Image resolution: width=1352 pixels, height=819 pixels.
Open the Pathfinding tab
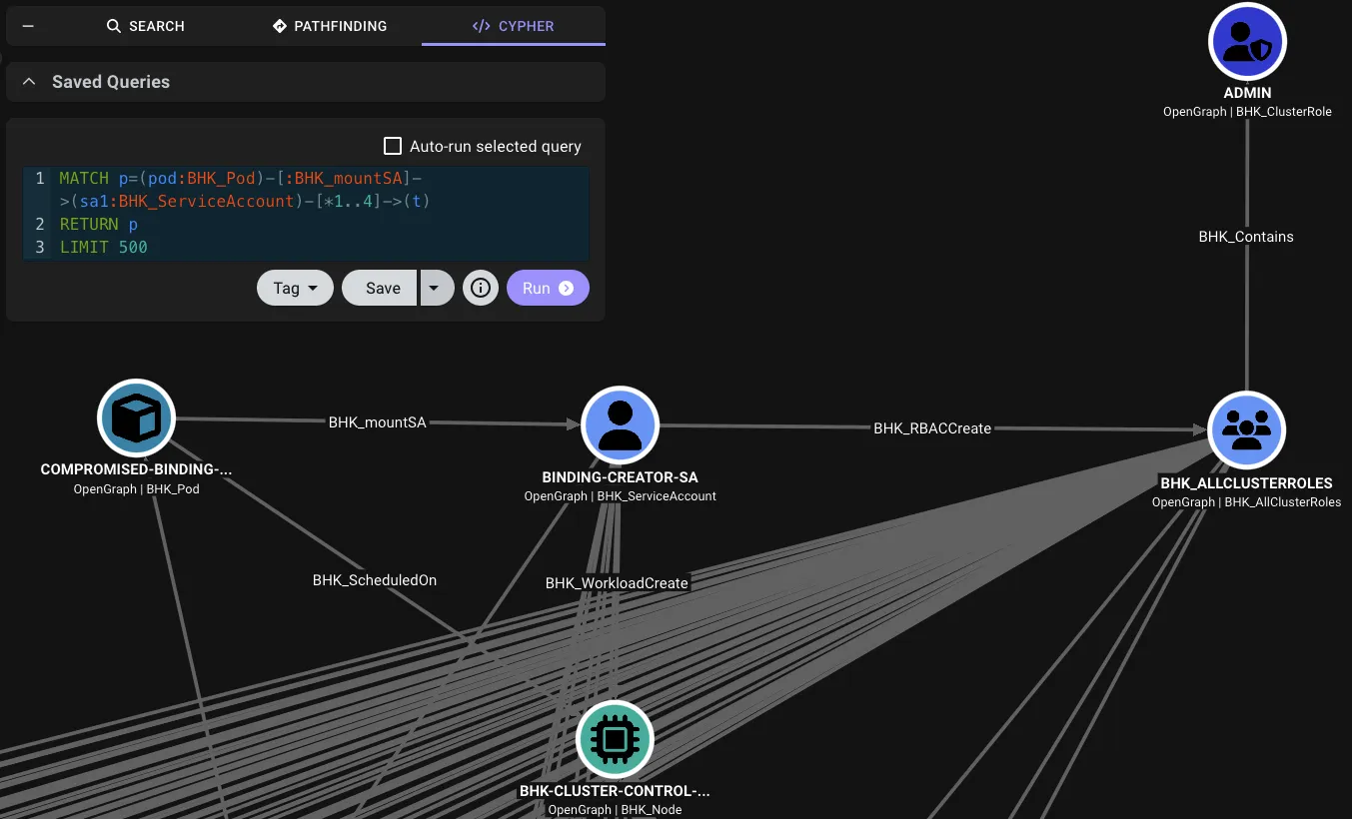click(x=330, y=26)
